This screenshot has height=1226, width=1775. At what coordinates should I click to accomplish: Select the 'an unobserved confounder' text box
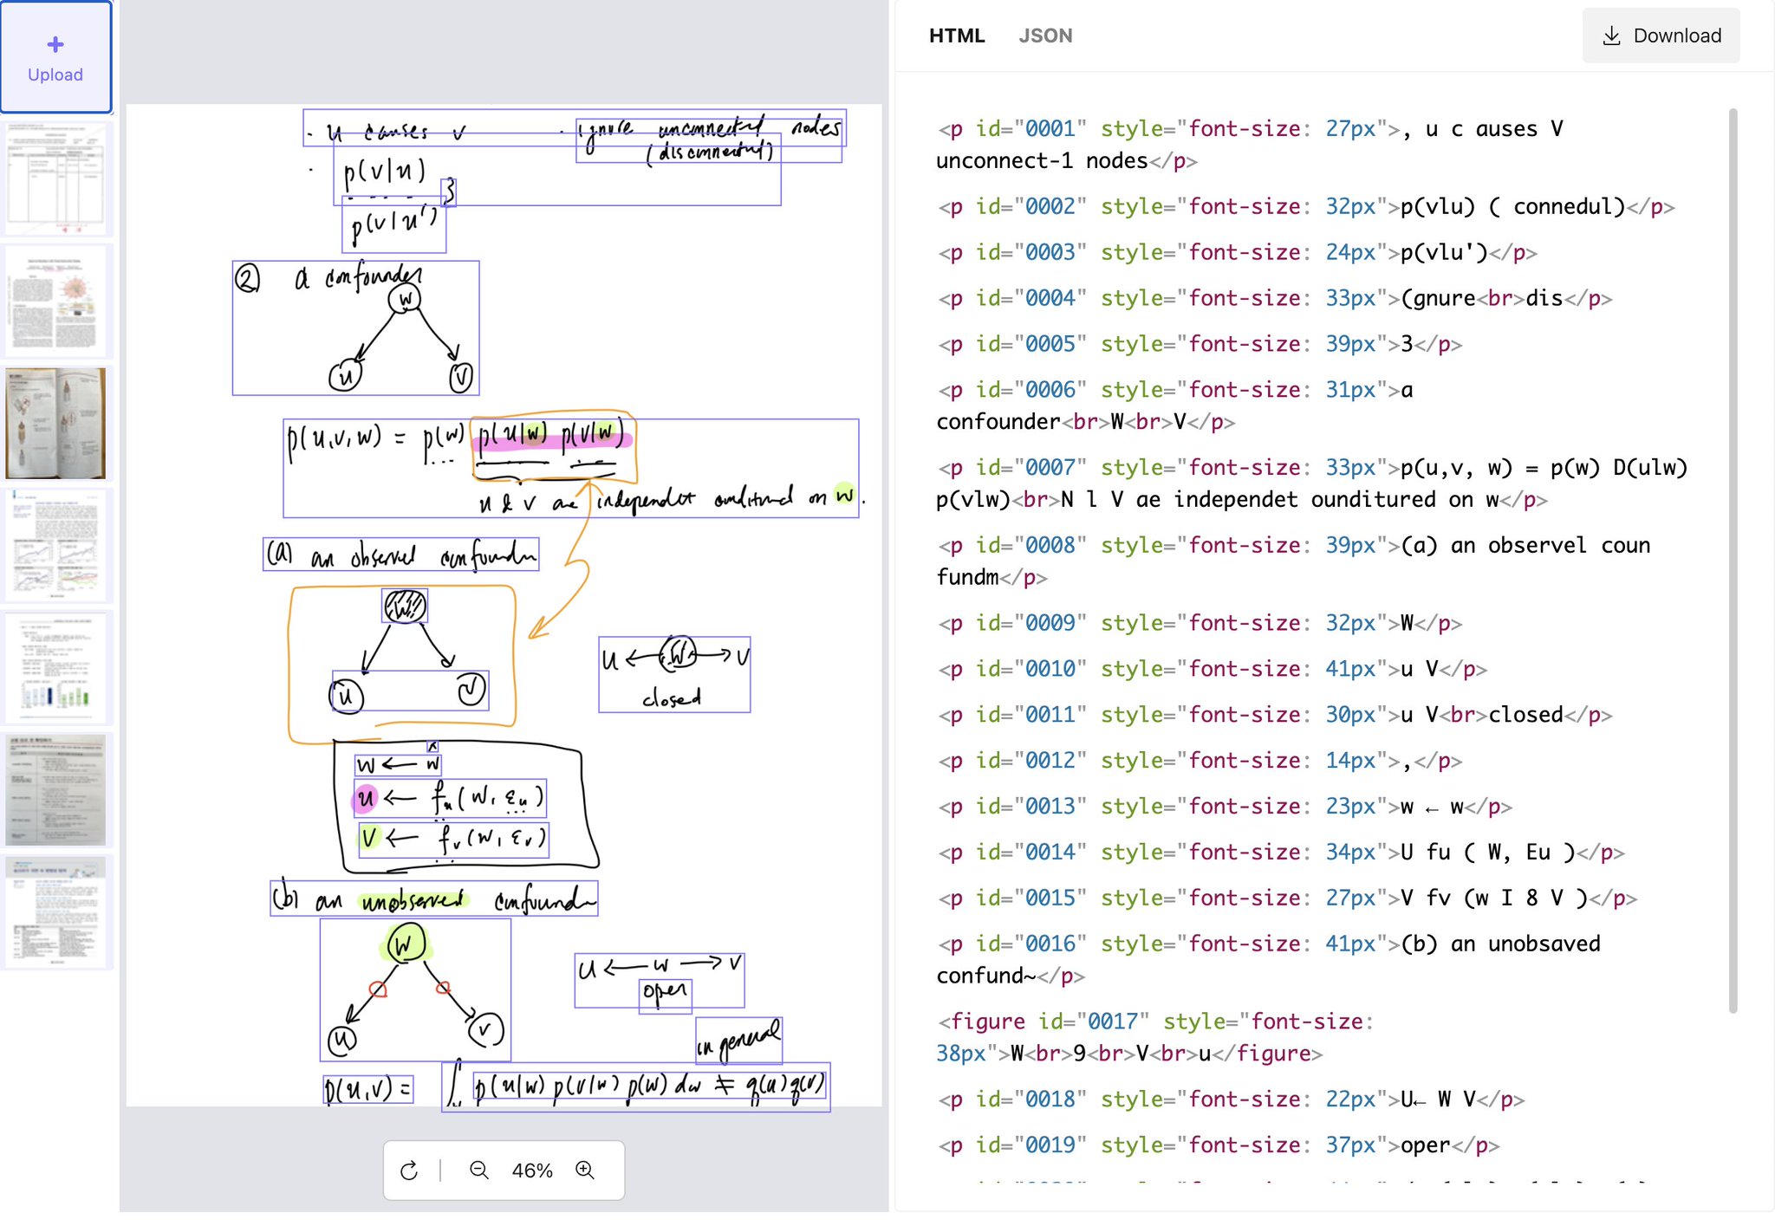click(434, 898)
